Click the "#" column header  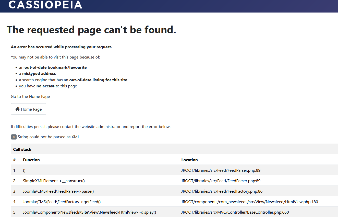coord(15,160)
